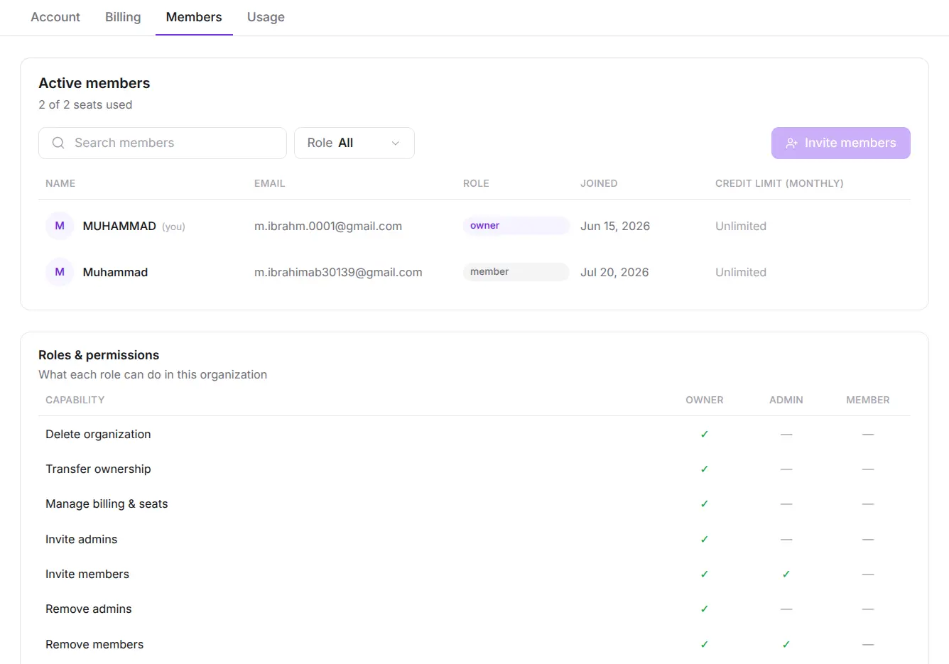Click the magnifier icon in search box
The width and height of the screenshot is (949, 664).
[x=58, y=143]
